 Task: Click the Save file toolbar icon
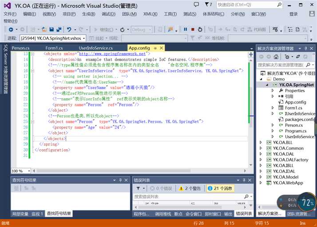pos(52,30)
